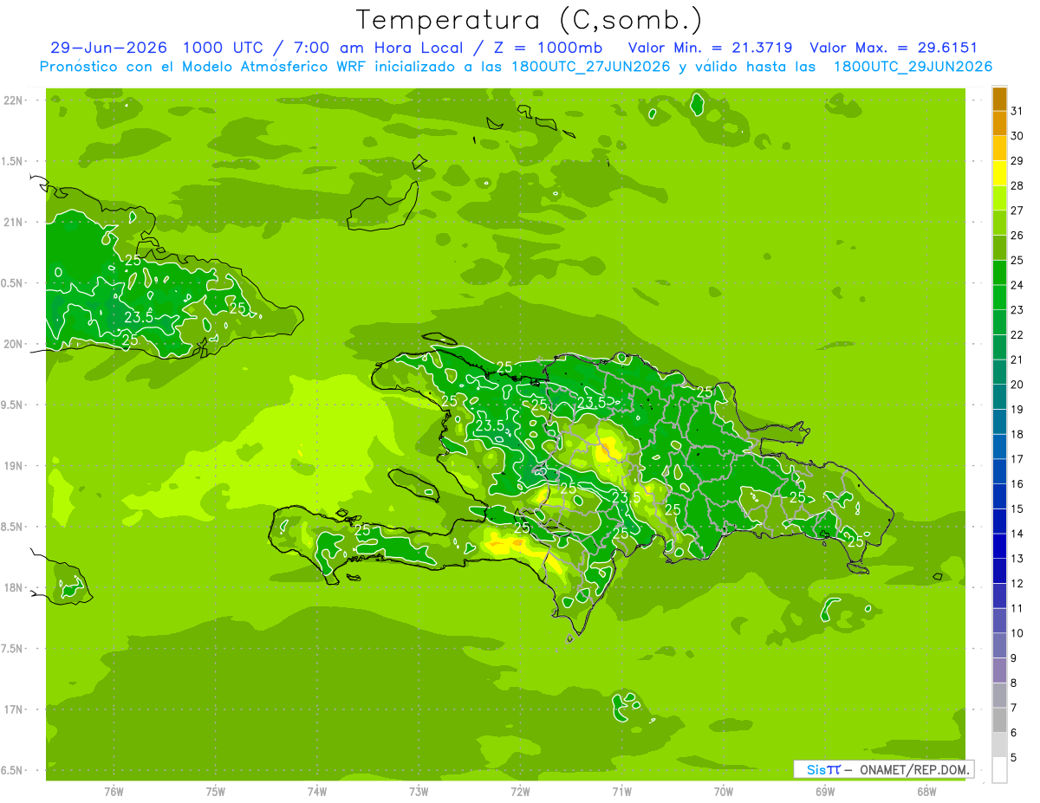Screen dimensions: 1040x803
Task: Click the legend value 20
Action: pyautogui.click(x=1017, y=385)
